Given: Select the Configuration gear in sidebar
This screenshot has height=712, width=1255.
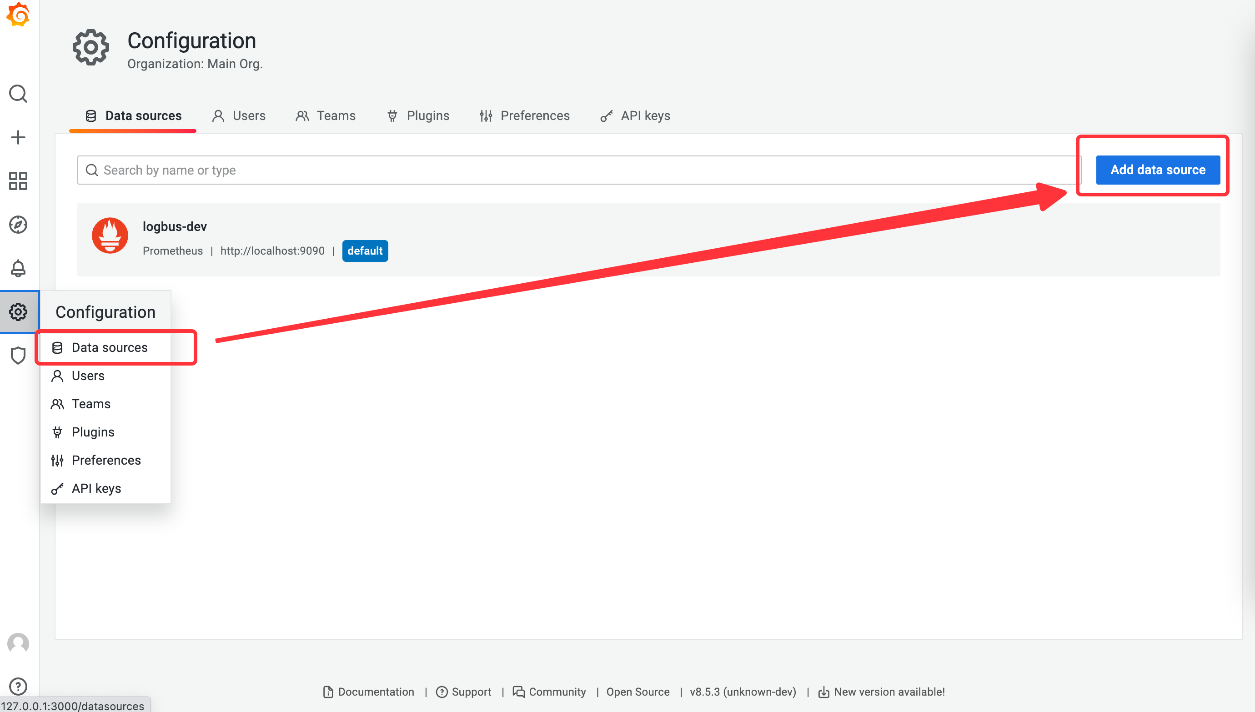Looking at the screenshot, I should tap(18, 311).
